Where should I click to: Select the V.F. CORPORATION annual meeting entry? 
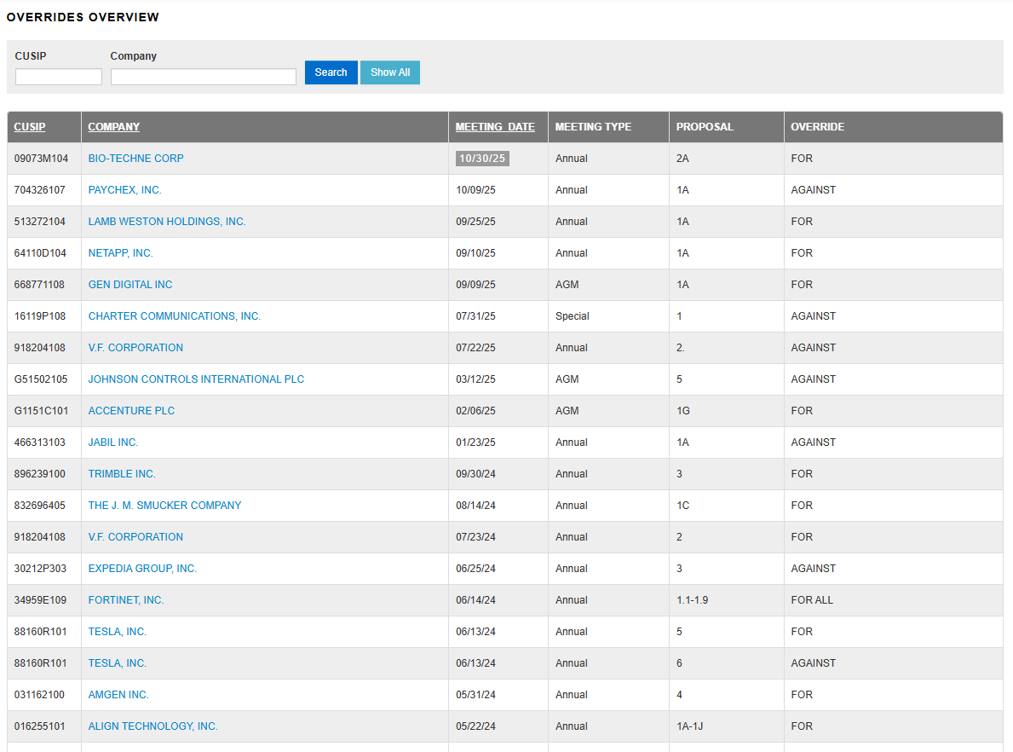pyautogui.click(x=135, y=347)
